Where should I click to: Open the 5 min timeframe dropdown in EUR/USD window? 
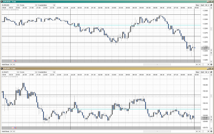pyautogui.click(x=28, y=5)
